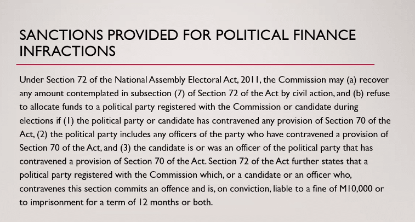Click the word SANCTIONS in the slide title
415x222 pixels.
click(61, 35)
